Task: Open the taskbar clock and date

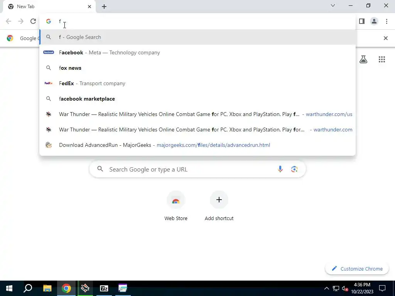Action: click(362, 288)
